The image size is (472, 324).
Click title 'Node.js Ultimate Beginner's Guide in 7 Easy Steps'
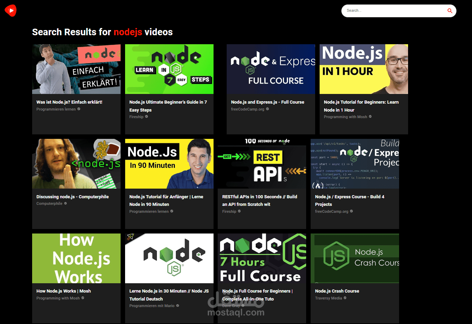point(168,106)
